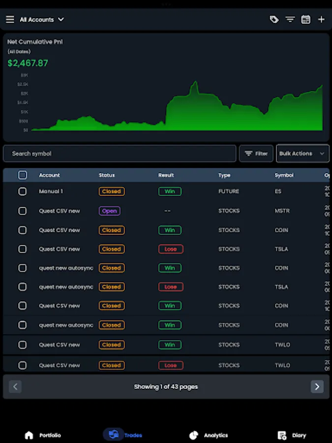Image resolution: width=332 pixels, height=443 pixels.
Task: Check the TWLO Win trade row
Action: click(23, 345)
